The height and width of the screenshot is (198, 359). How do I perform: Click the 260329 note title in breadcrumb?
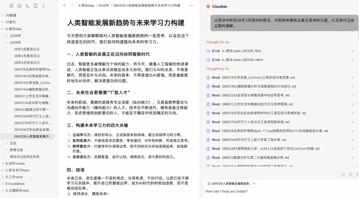click(147, 6)
